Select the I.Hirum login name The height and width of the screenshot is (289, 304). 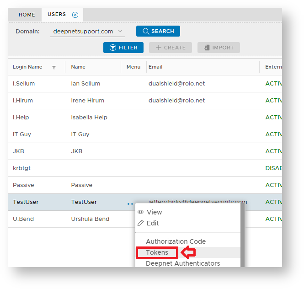23,101
